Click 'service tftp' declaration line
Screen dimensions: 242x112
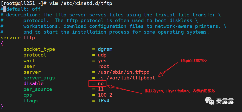[x=18, y=38]
